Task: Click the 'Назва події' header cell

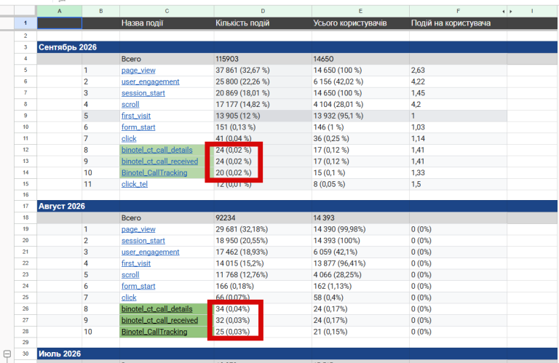Action: [167, 23]
